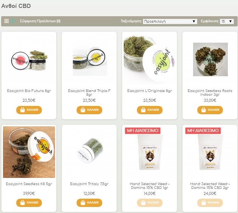Add Easyjoint L'Originale 8gr to basket

[x=150, y=110]
